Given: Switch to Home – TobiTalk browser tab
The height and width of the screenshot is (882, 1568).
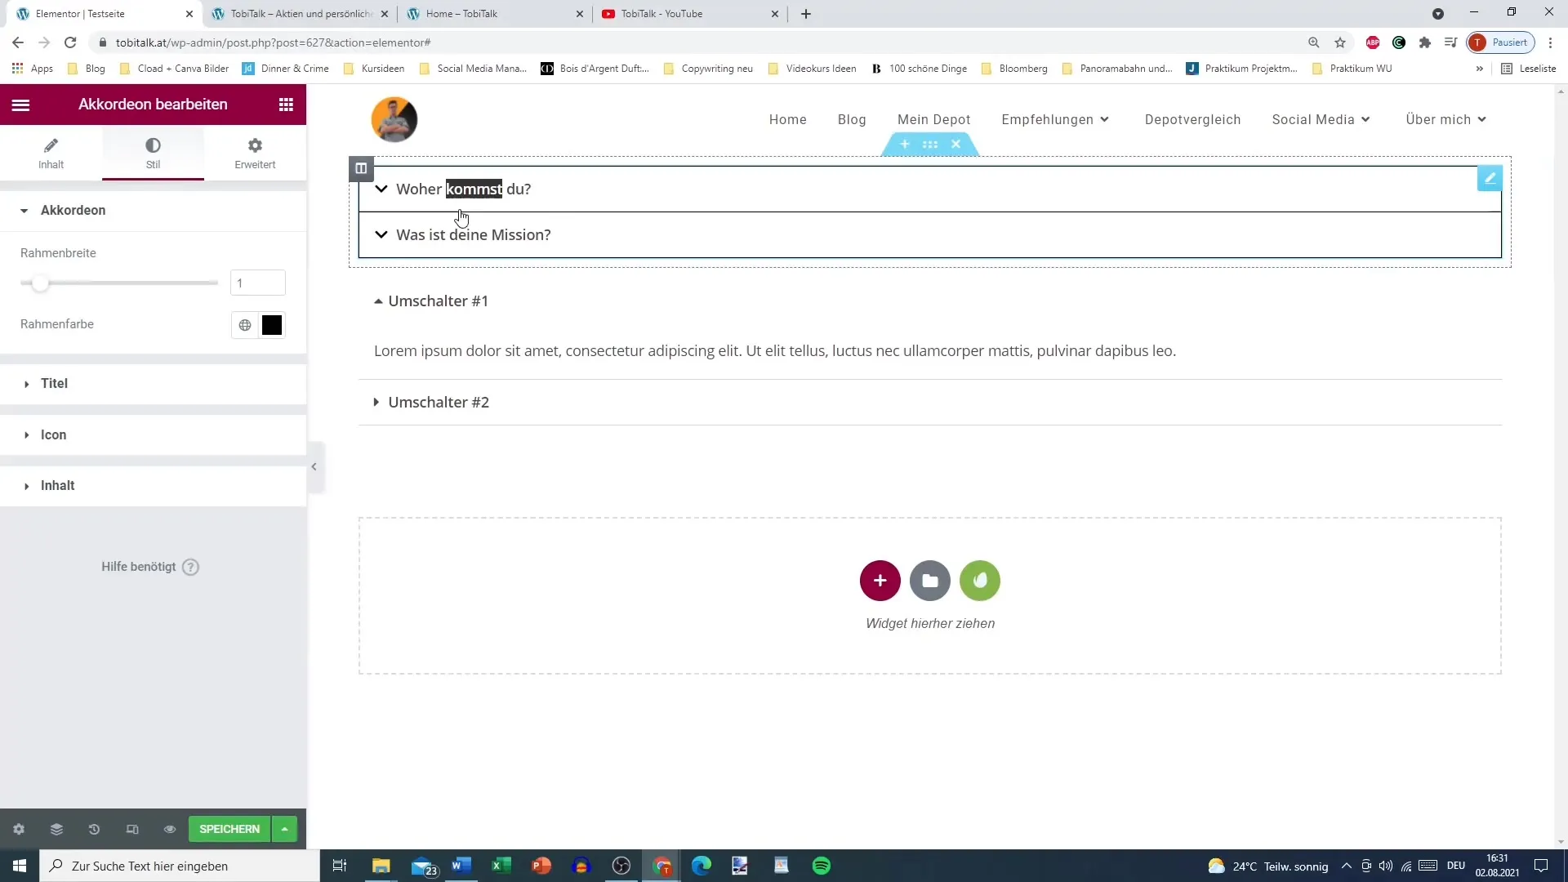Looking at the screenshot, I should [x=495, y=14].
